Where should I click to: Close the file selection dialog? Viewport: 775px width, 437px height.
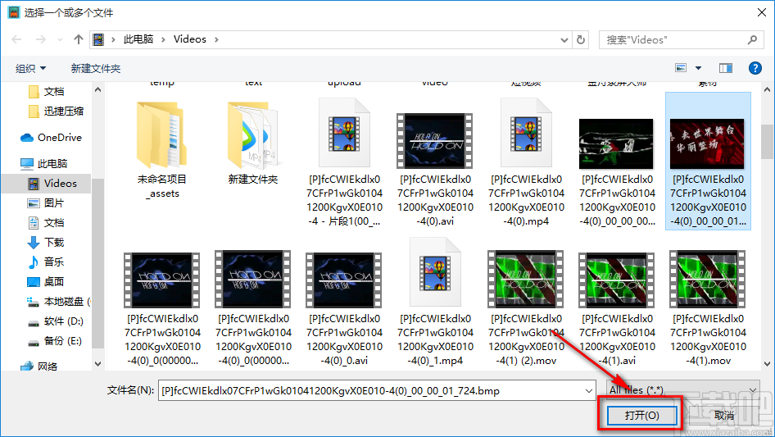pos(762,12)
